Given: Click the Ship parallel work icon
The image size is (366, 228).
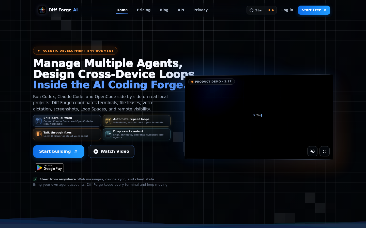Looking at the screenshot, I should pos(39,121).
